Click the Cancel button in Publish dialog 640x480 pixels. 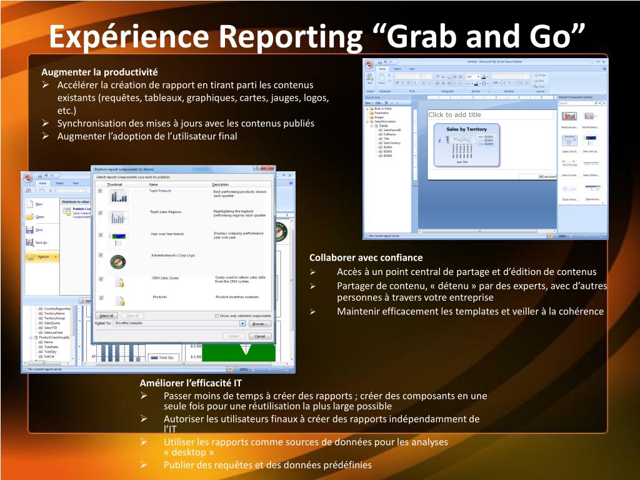260,336
